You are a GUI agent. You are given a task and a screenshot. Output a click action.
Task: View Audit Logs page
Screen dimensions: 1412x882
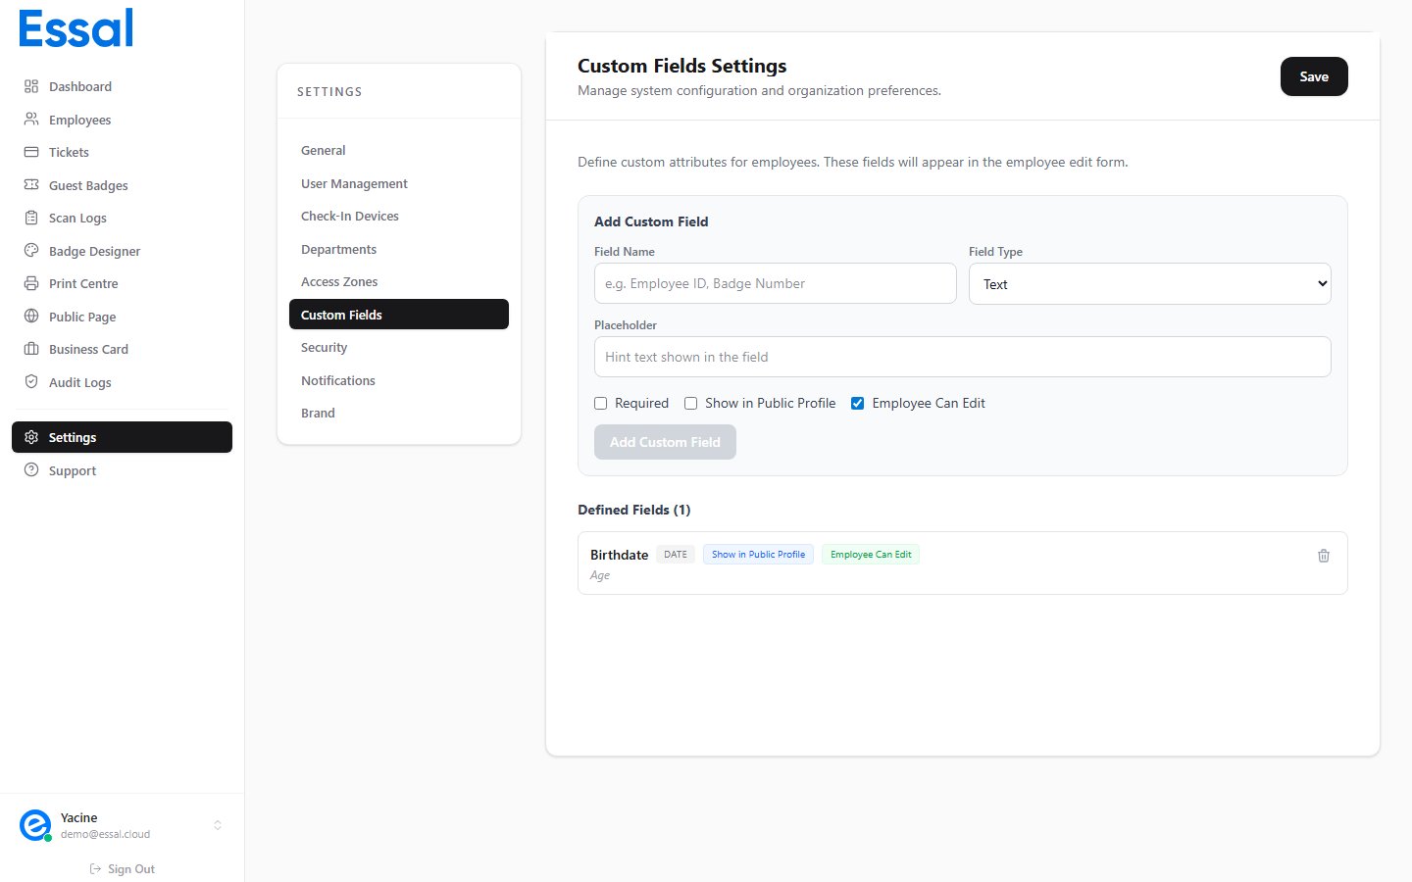122,382
